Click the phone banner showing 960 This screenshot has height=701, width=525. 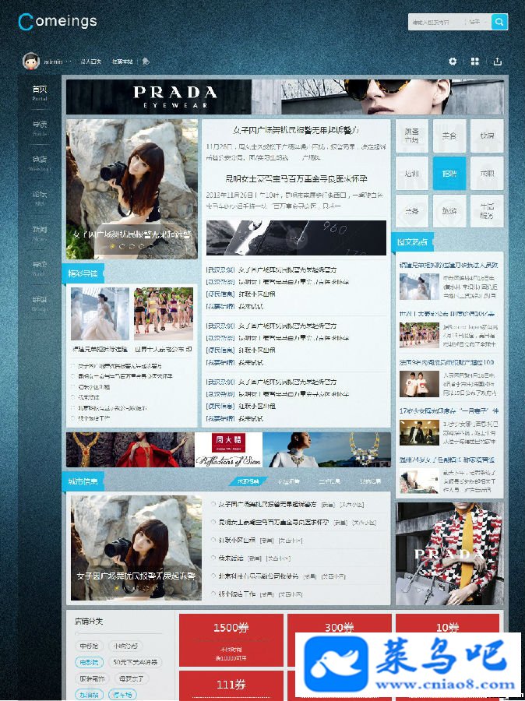[x=296, y=238]
